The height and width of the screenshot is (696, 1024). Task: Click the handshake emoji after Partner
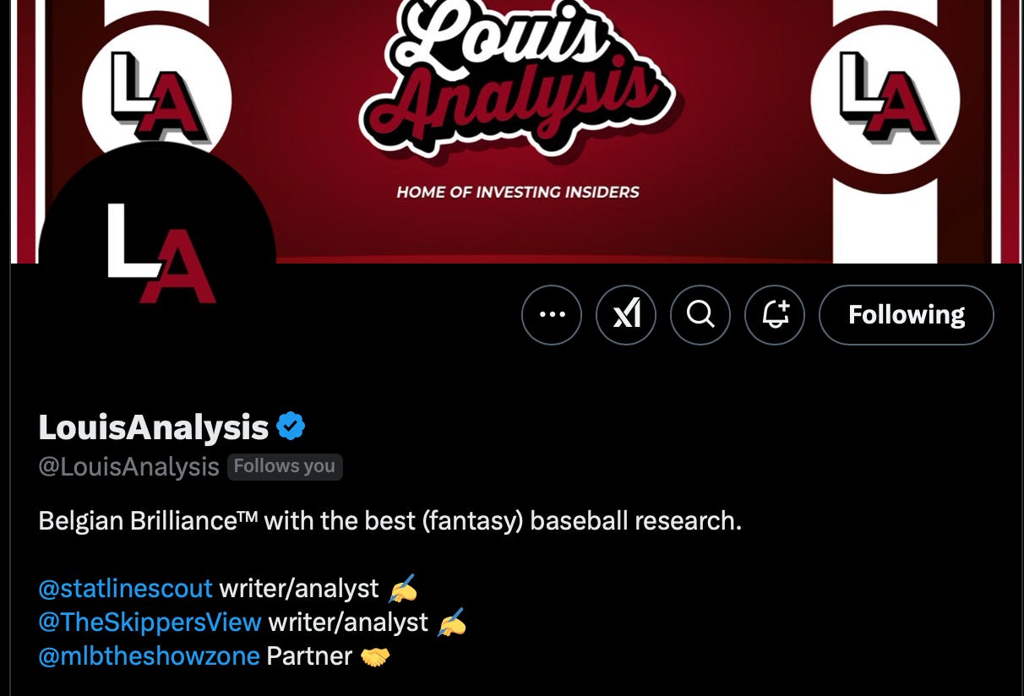375,657
